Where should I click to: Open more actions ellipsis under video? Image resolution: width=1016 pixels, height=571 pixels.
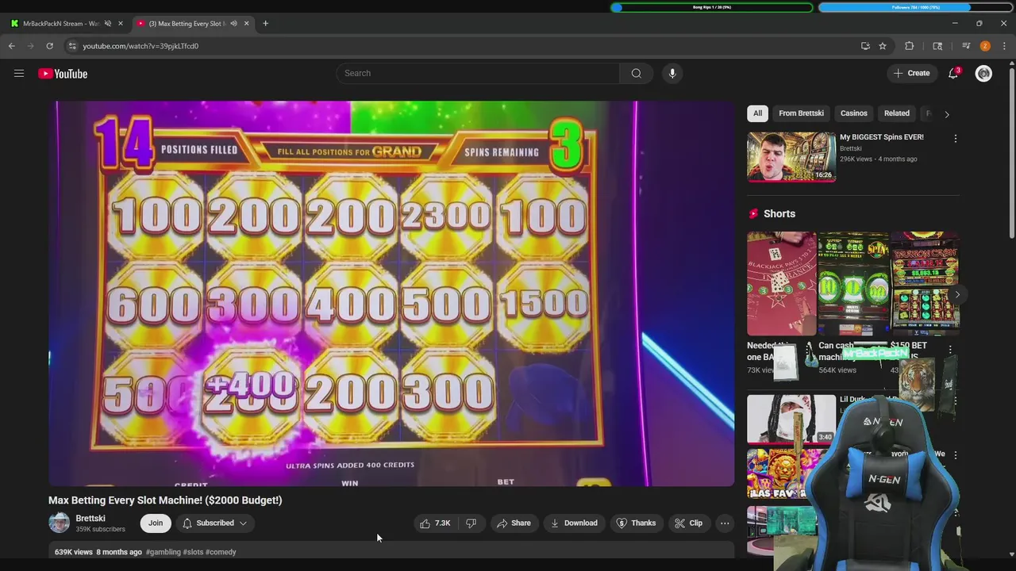pyautogui.click(x=725, y=523)
